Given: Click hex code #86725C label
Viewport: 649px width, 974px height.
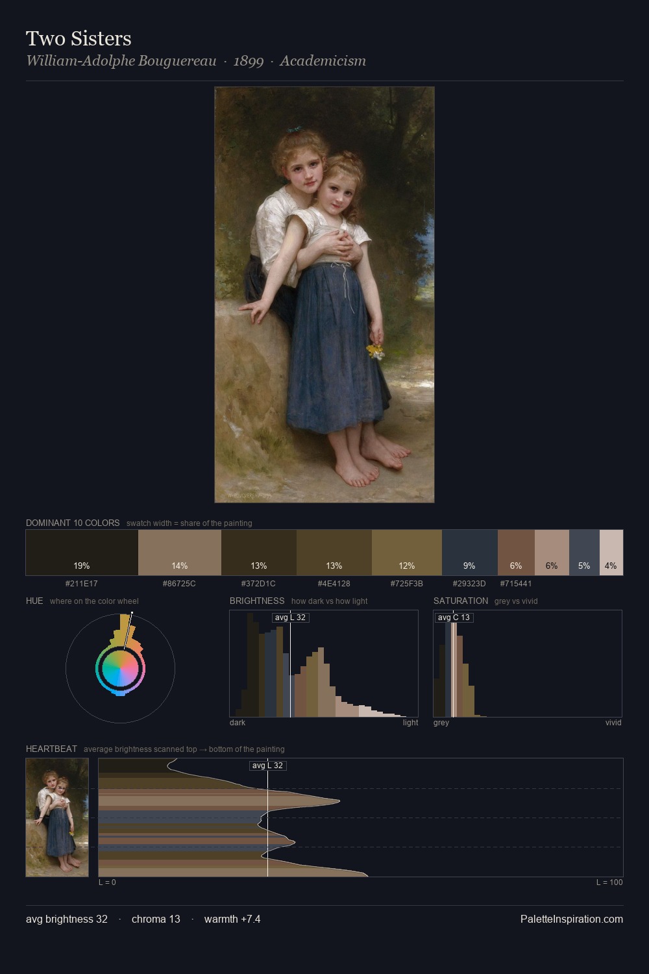Looking at the screenshot, I should click(x=179, y=584).
